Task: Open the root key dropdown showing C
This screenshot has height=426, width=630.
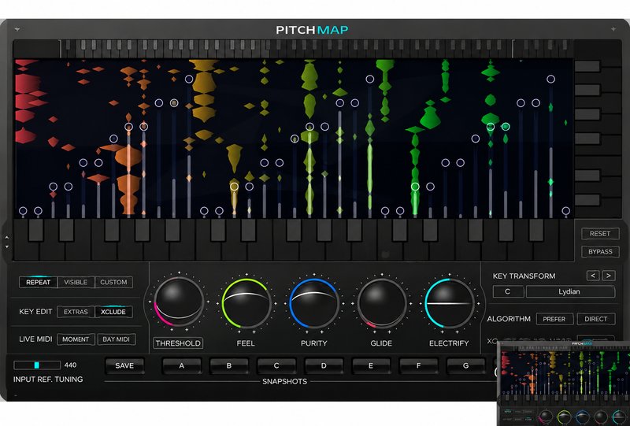Action: click(508, 292)
